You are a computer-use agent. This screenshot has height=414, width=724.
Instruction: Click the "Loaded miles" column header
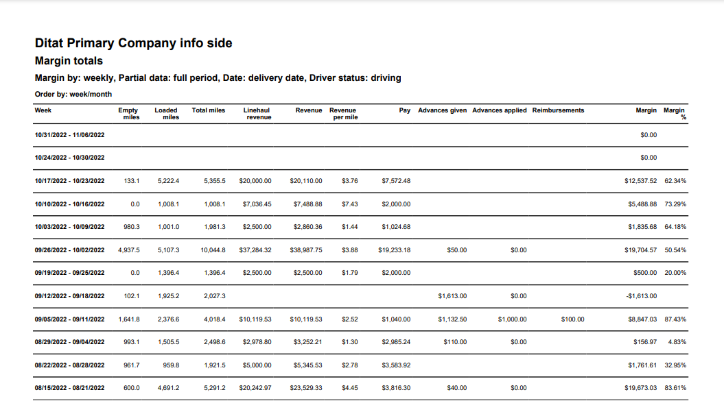pos(167,114)
